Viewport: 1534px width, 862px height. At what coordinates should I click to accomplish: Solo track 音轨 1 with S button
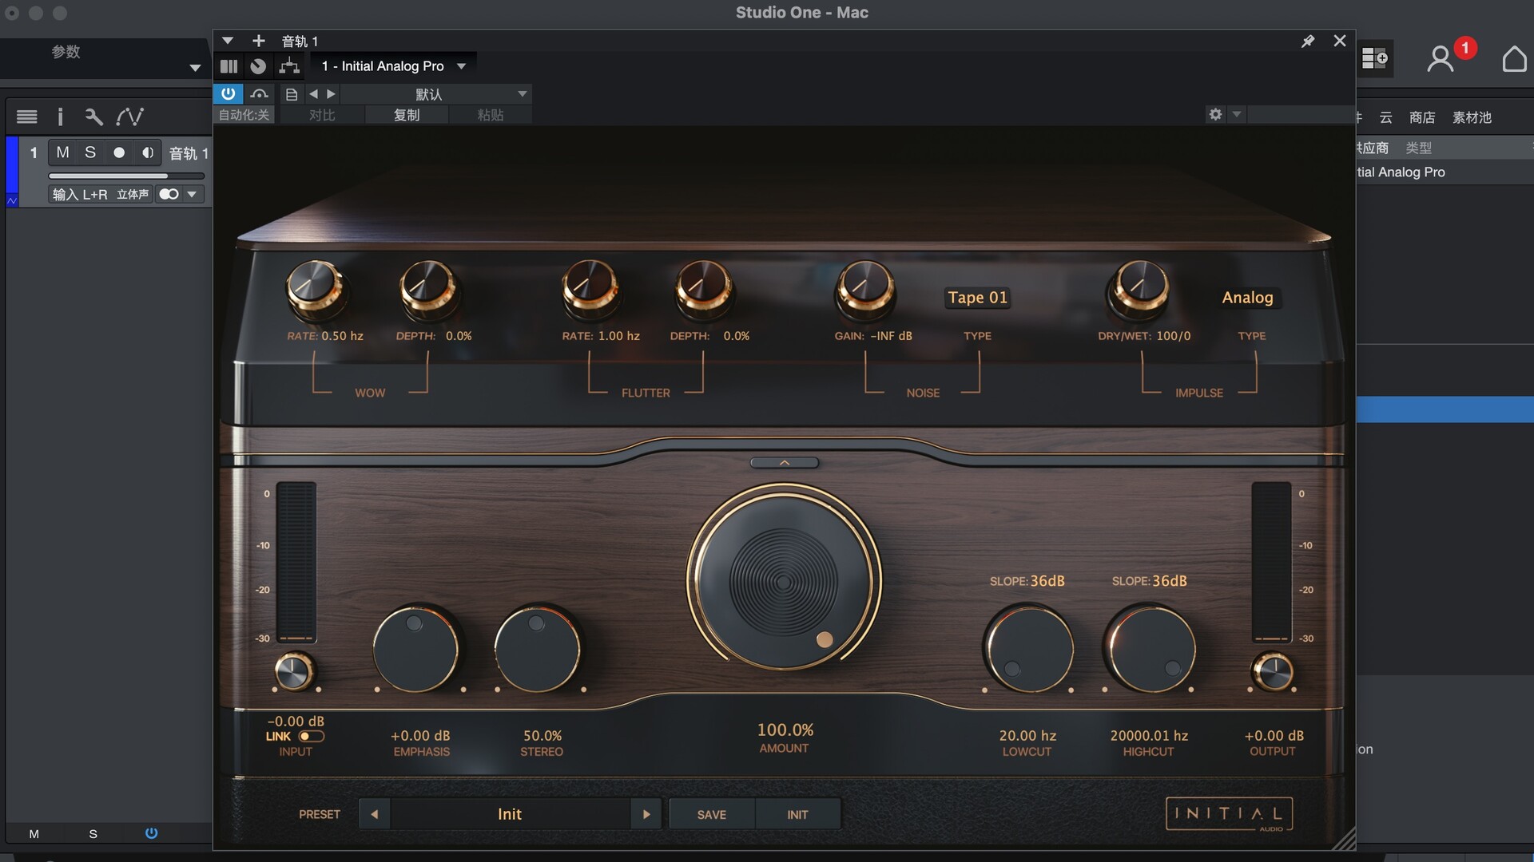[x=90, y=152]
